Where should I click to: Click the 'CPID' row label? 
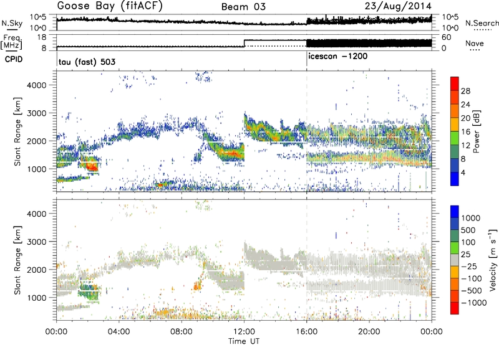[14, 59]
